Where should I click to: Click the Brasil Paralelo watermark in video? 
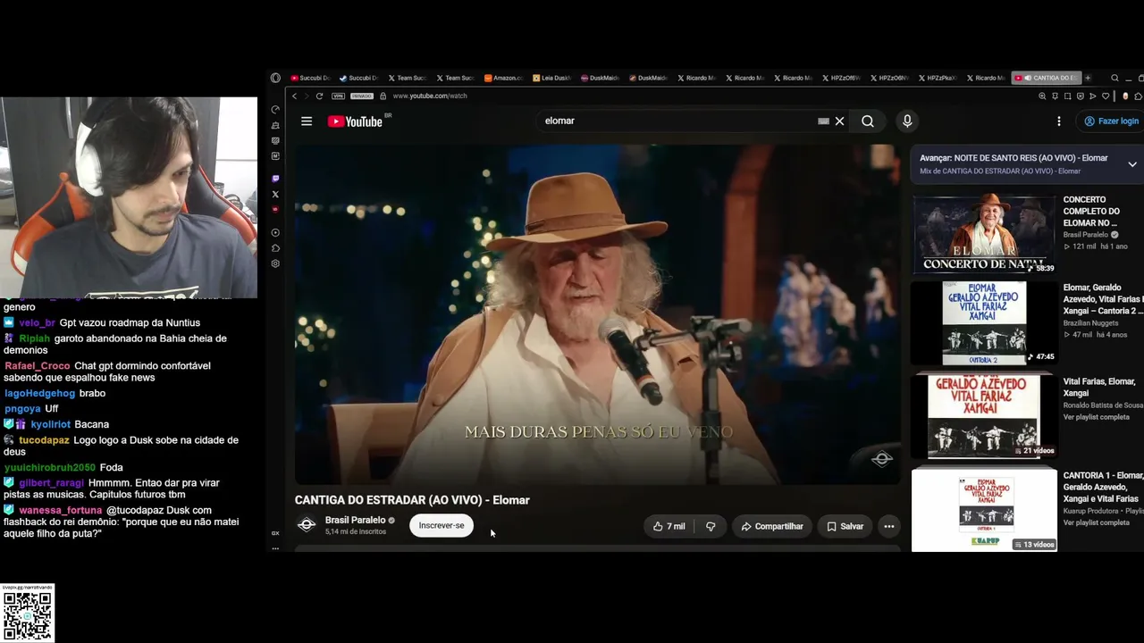point(882,459)
